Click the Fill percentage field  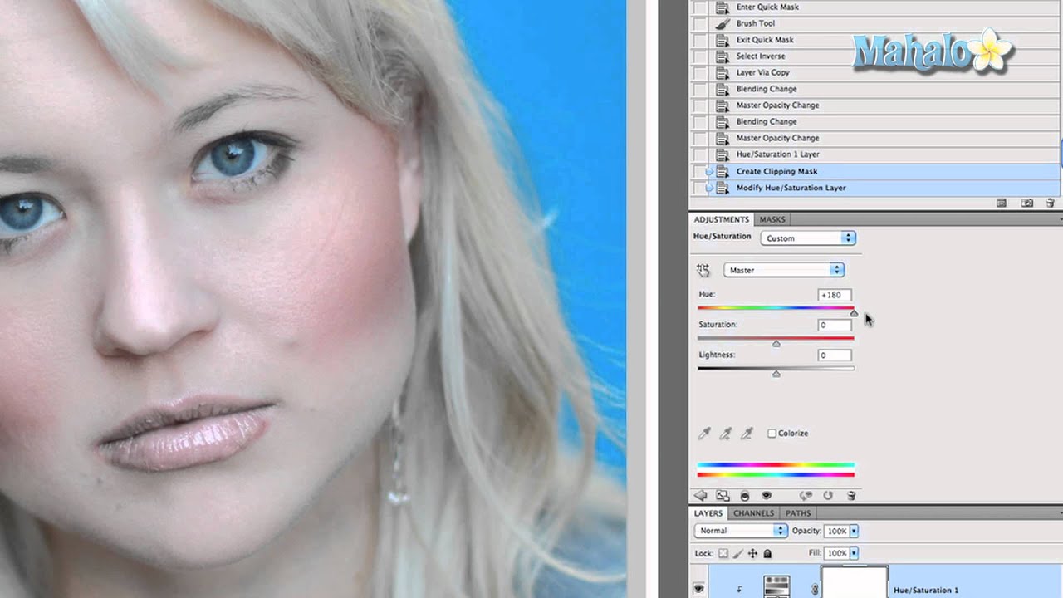click(x=837, y=553)
